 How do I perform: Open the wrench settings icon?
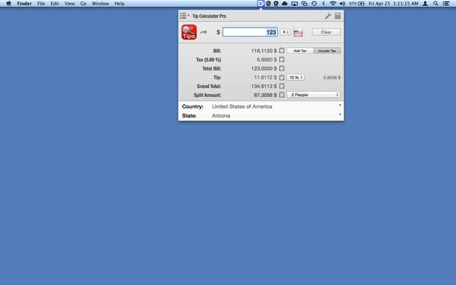tap(328, 16)
